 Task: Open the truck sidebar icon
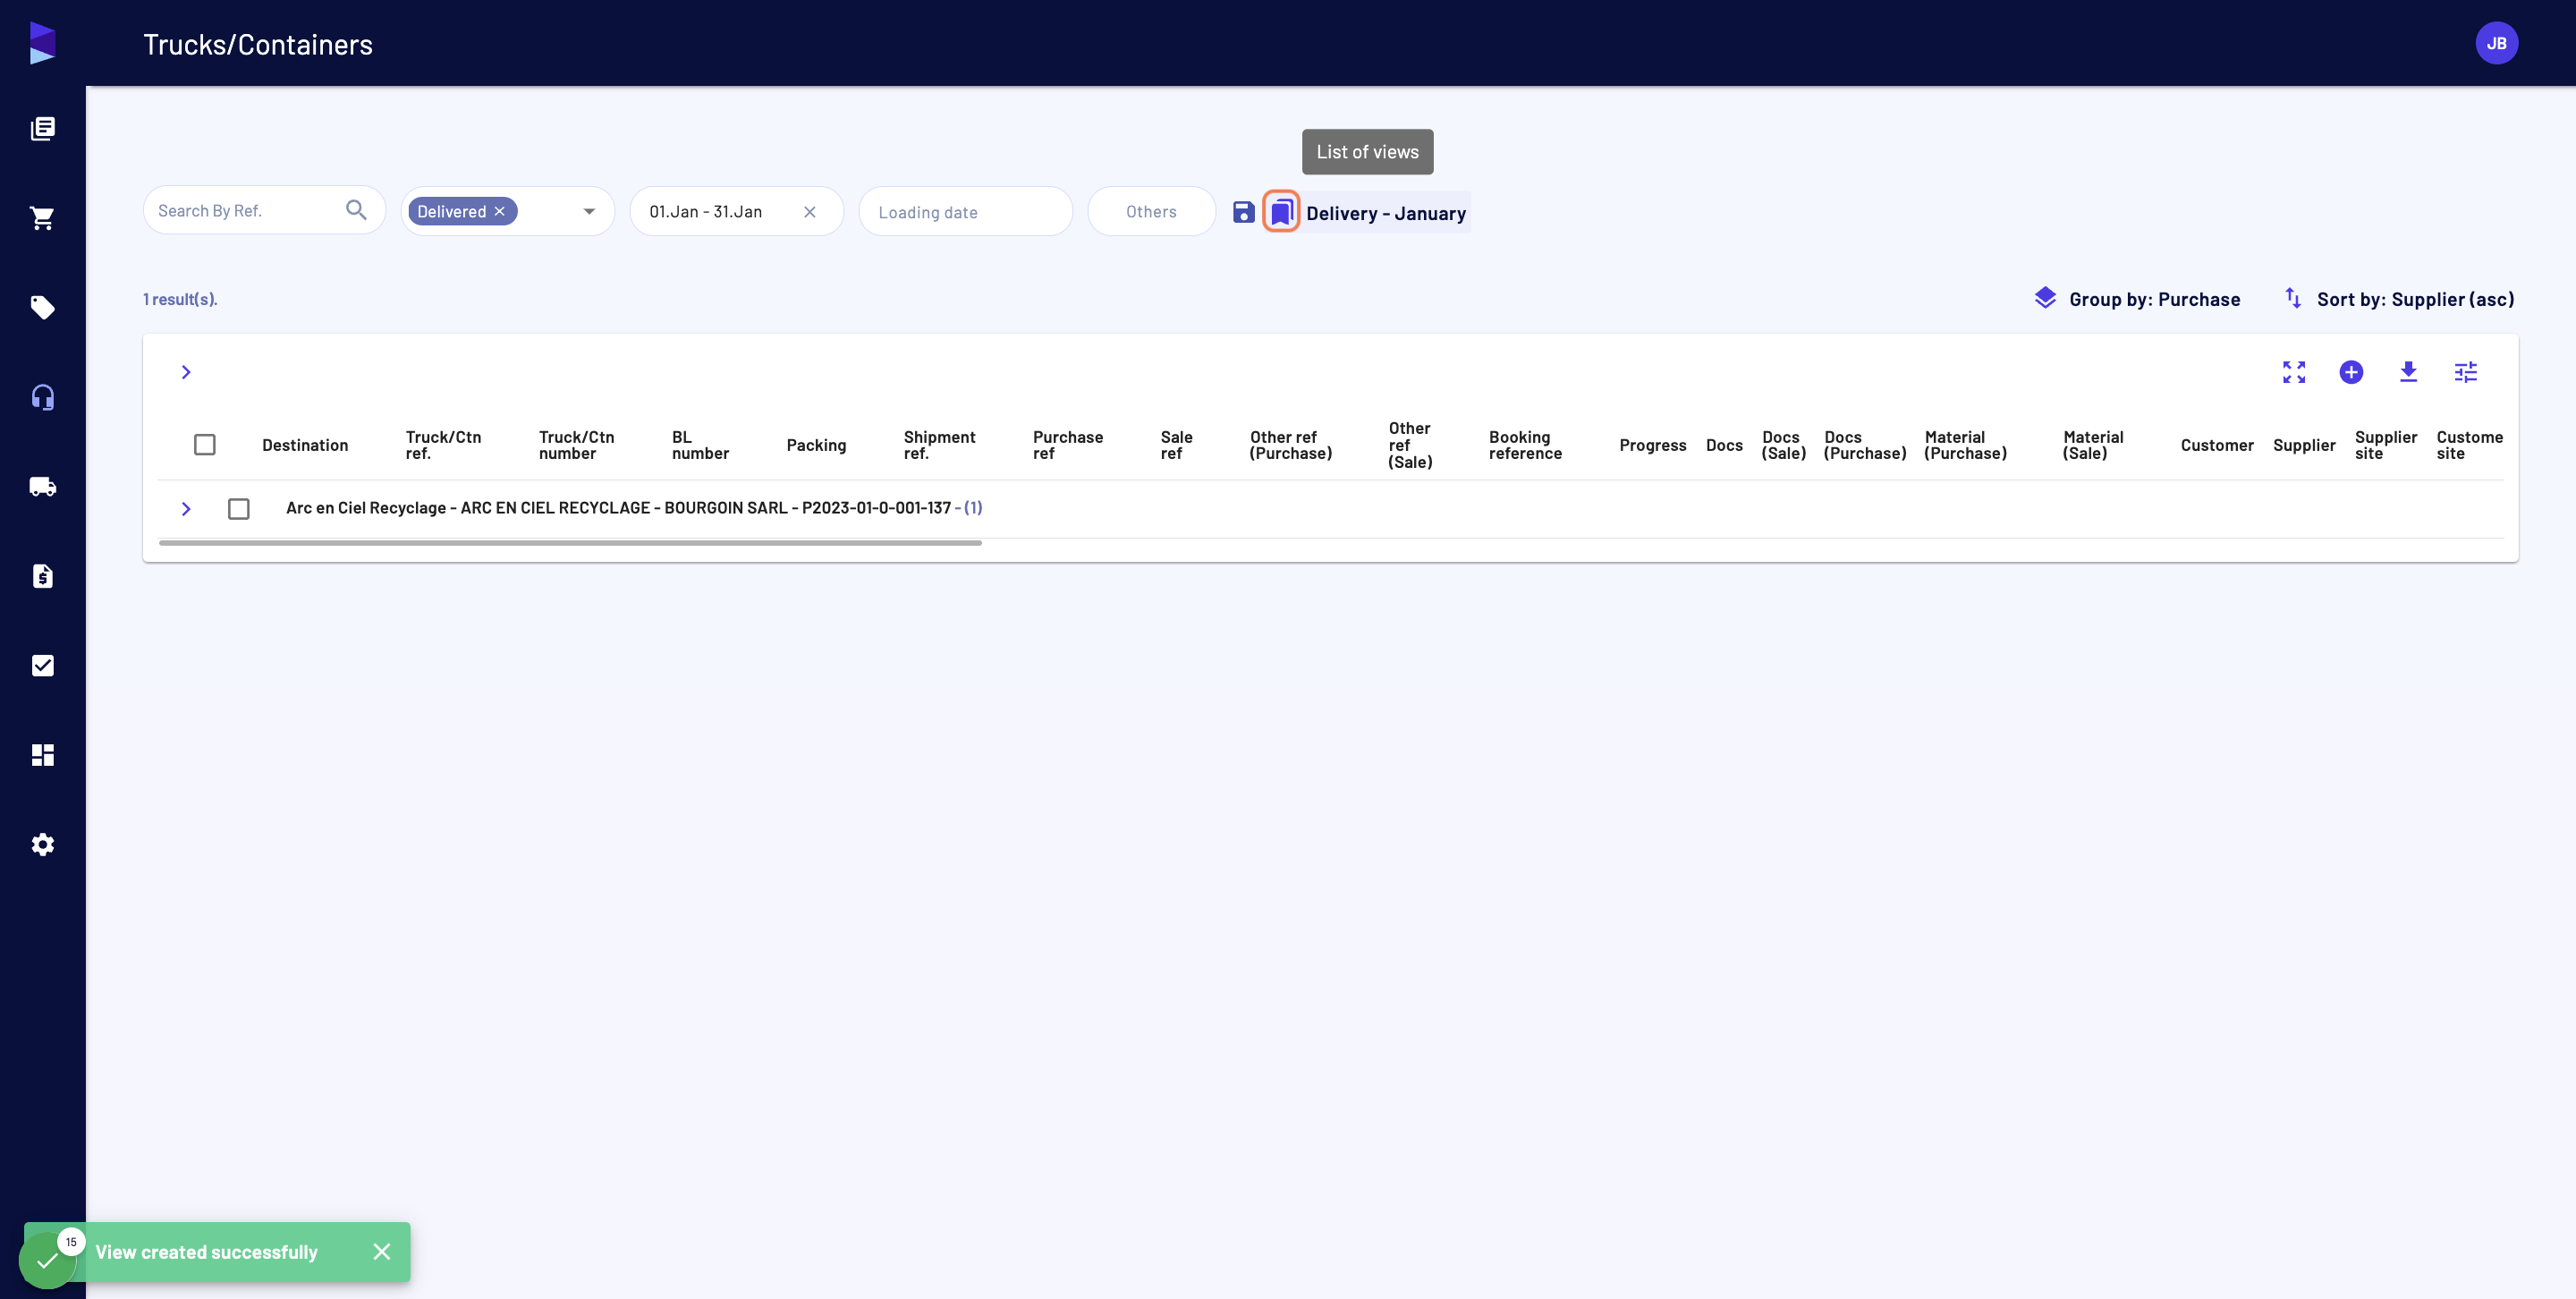(x=42, y=487)
